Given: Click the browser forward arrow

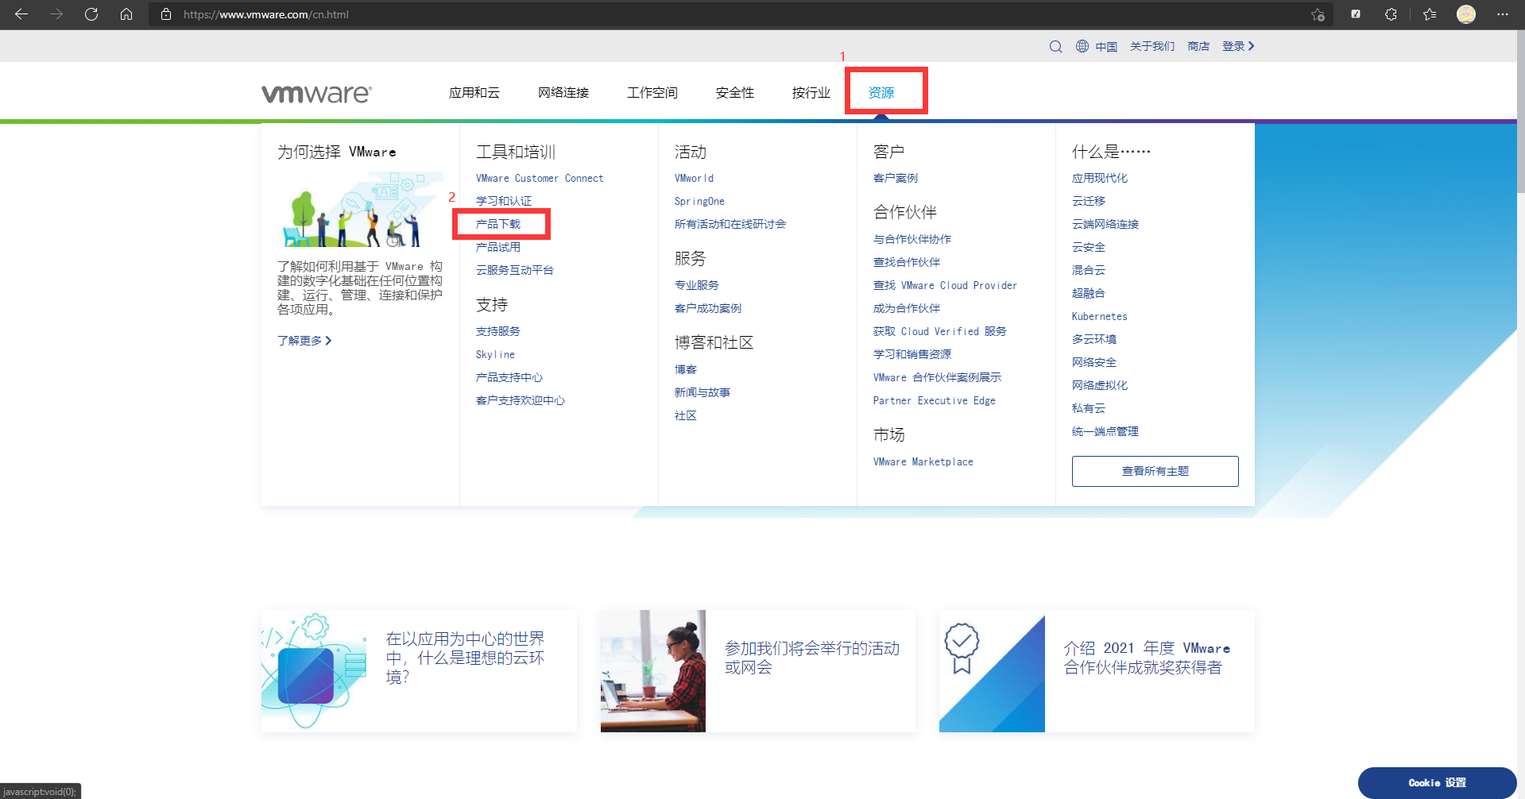Looking at the screenshot, I should (56, 14).
